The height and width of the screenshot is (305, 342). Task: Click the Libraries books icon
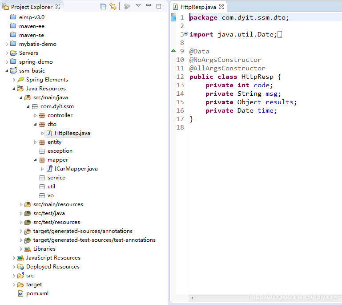click(28, 249)
